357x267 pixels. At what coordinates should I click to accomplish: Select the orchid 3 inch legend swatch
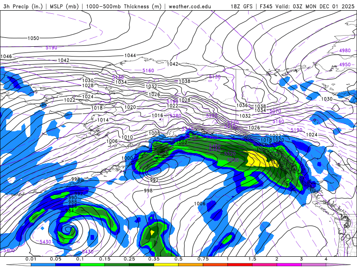(314, 265)
